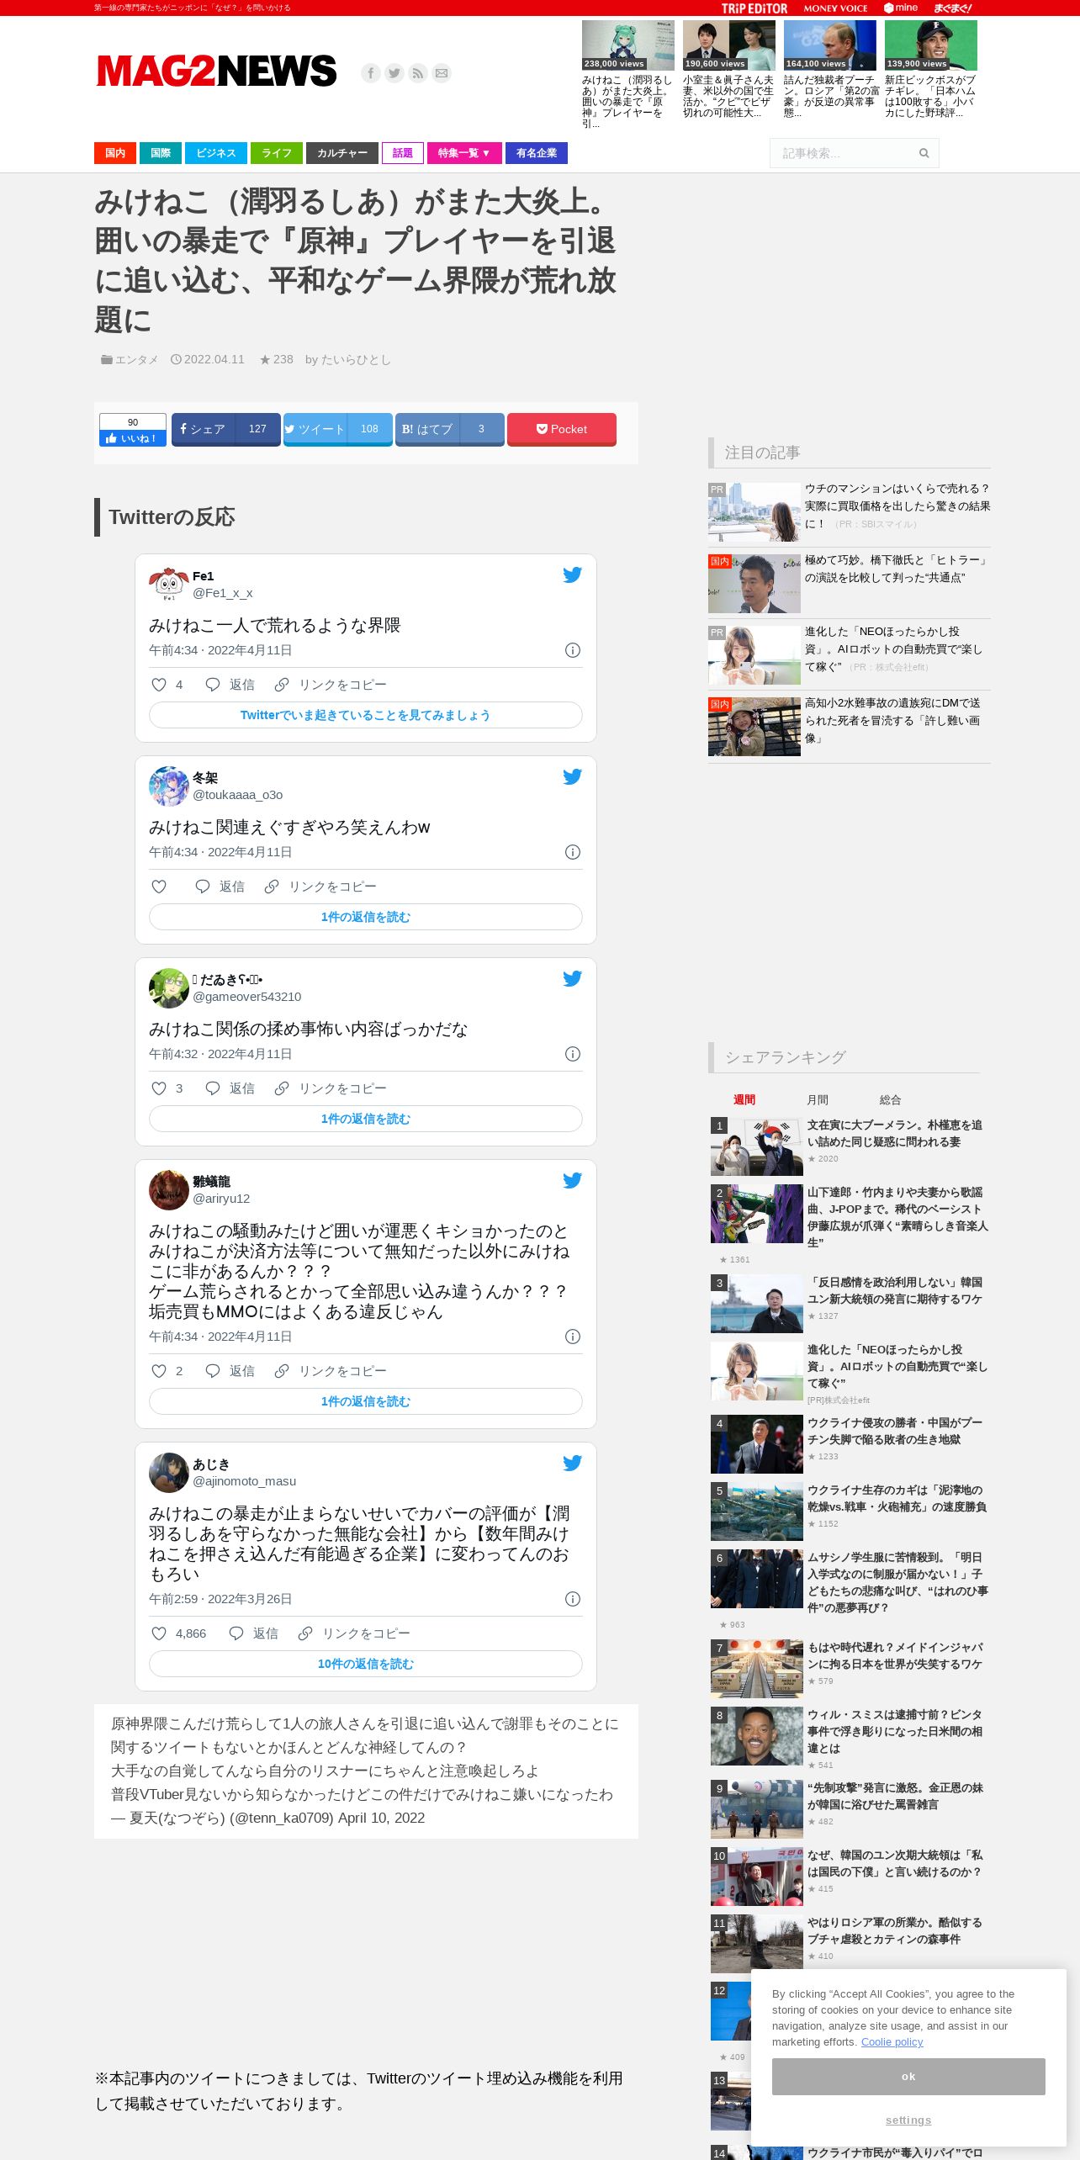Click the Twitter bird on the Fe1 tweet
Screen dimensions: 1080x2160
point(572,574)
